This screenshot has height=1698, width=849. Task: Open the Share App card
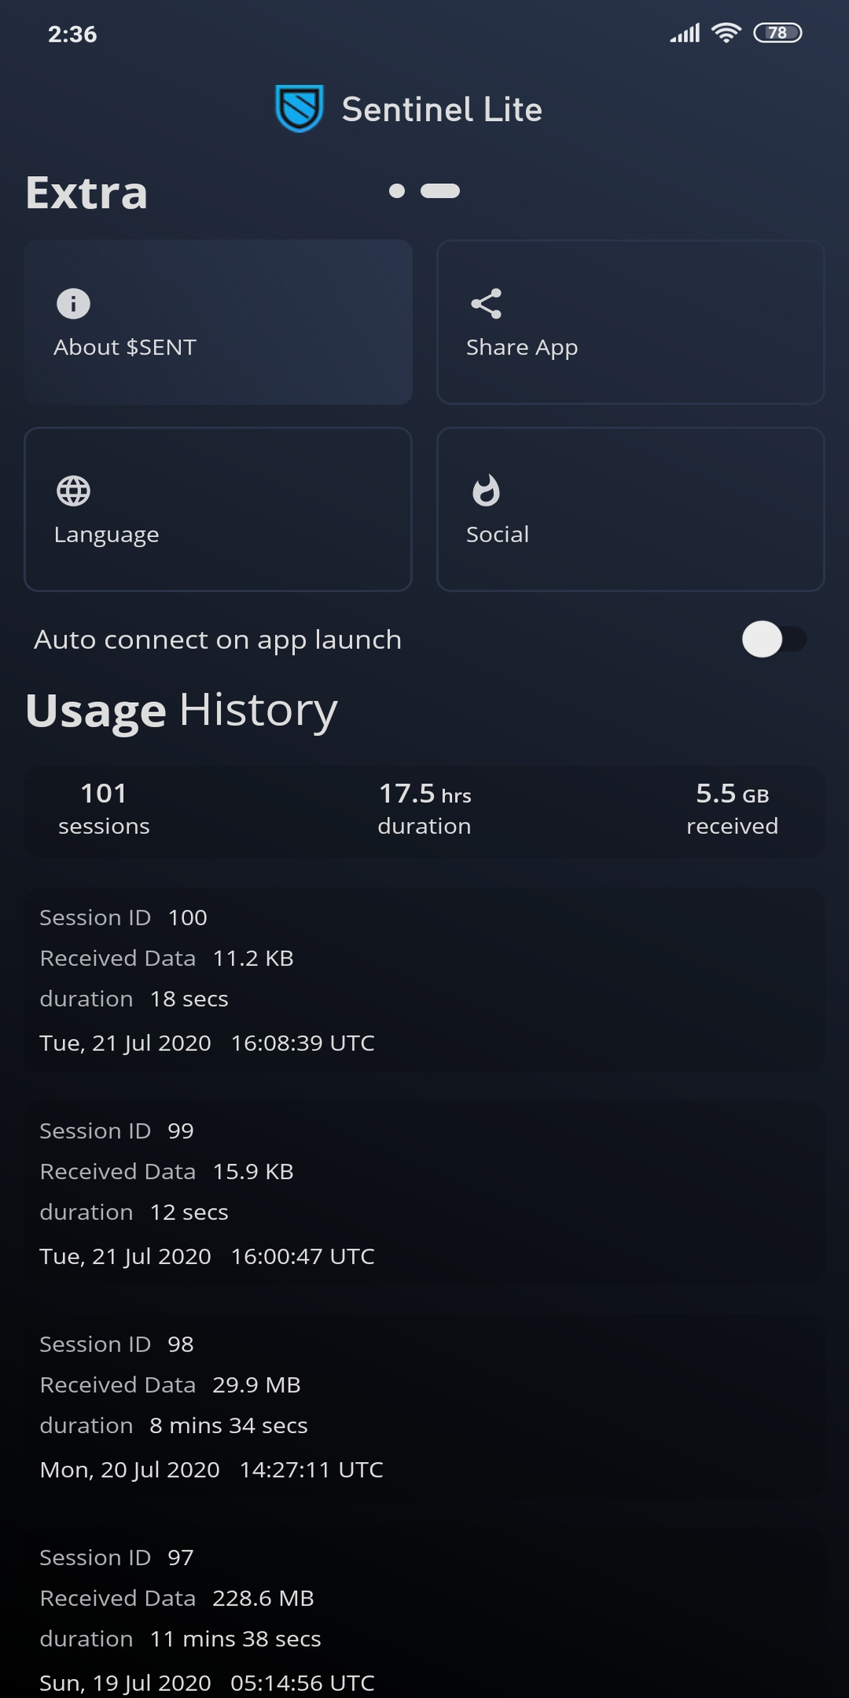coord(630,322)
